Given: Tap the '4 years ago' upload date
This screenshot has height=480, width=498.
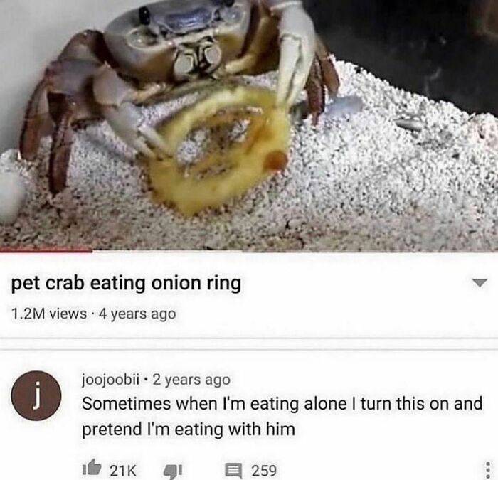Looking at the screenshot, I should [x=137, y=314].
